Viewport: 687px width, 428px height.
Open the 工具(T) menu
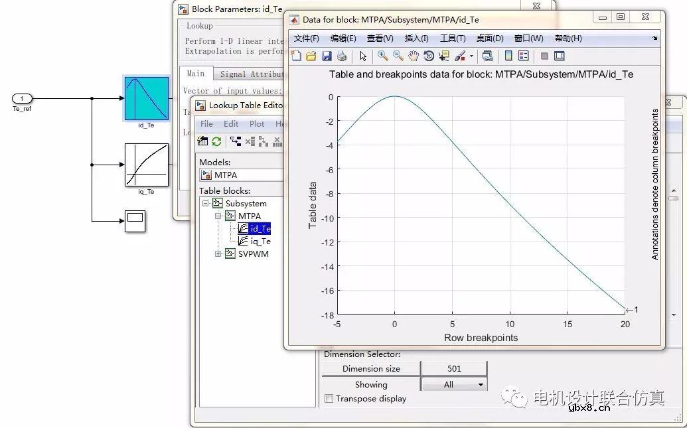(x=453, y=38)
